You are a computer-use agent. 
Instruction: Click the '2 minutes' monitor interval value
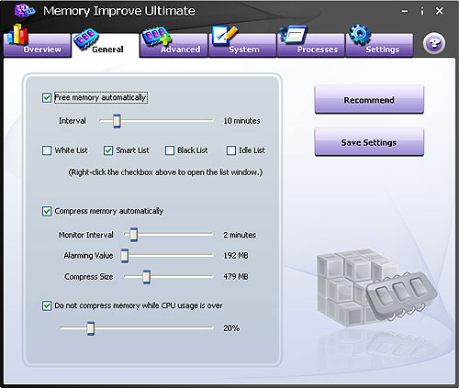point(240,235)
